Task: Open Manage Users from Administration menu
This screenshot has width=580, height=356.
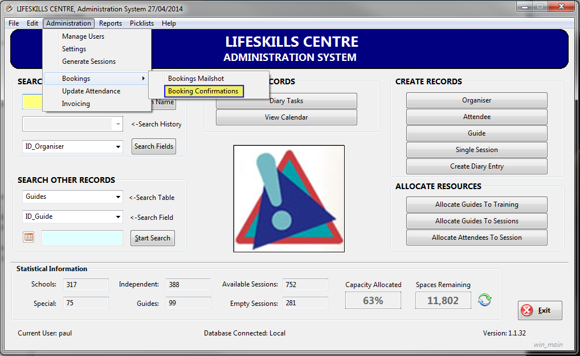Action: (x=83, y=36)
